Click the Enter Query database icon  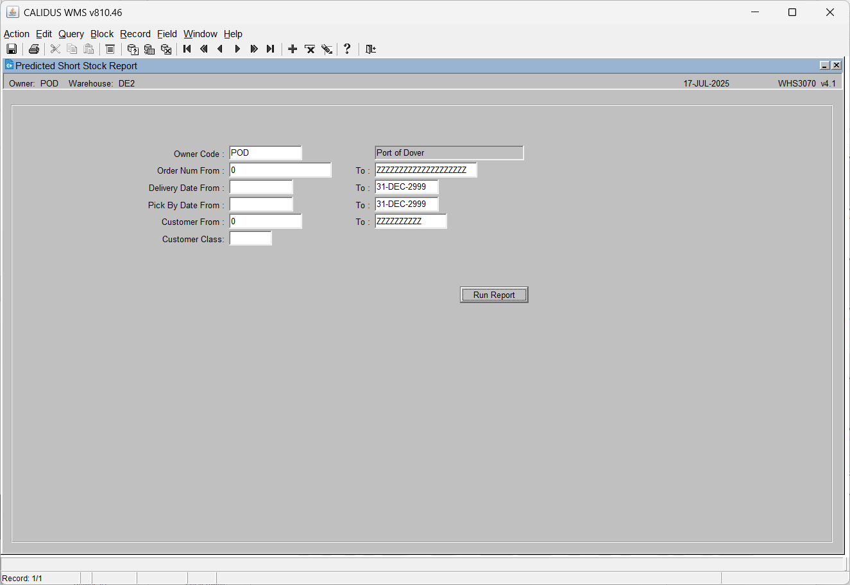click(133, 49)
